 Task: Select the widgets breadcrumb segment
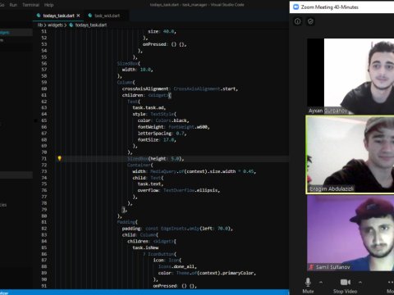(x=55, y=25)
